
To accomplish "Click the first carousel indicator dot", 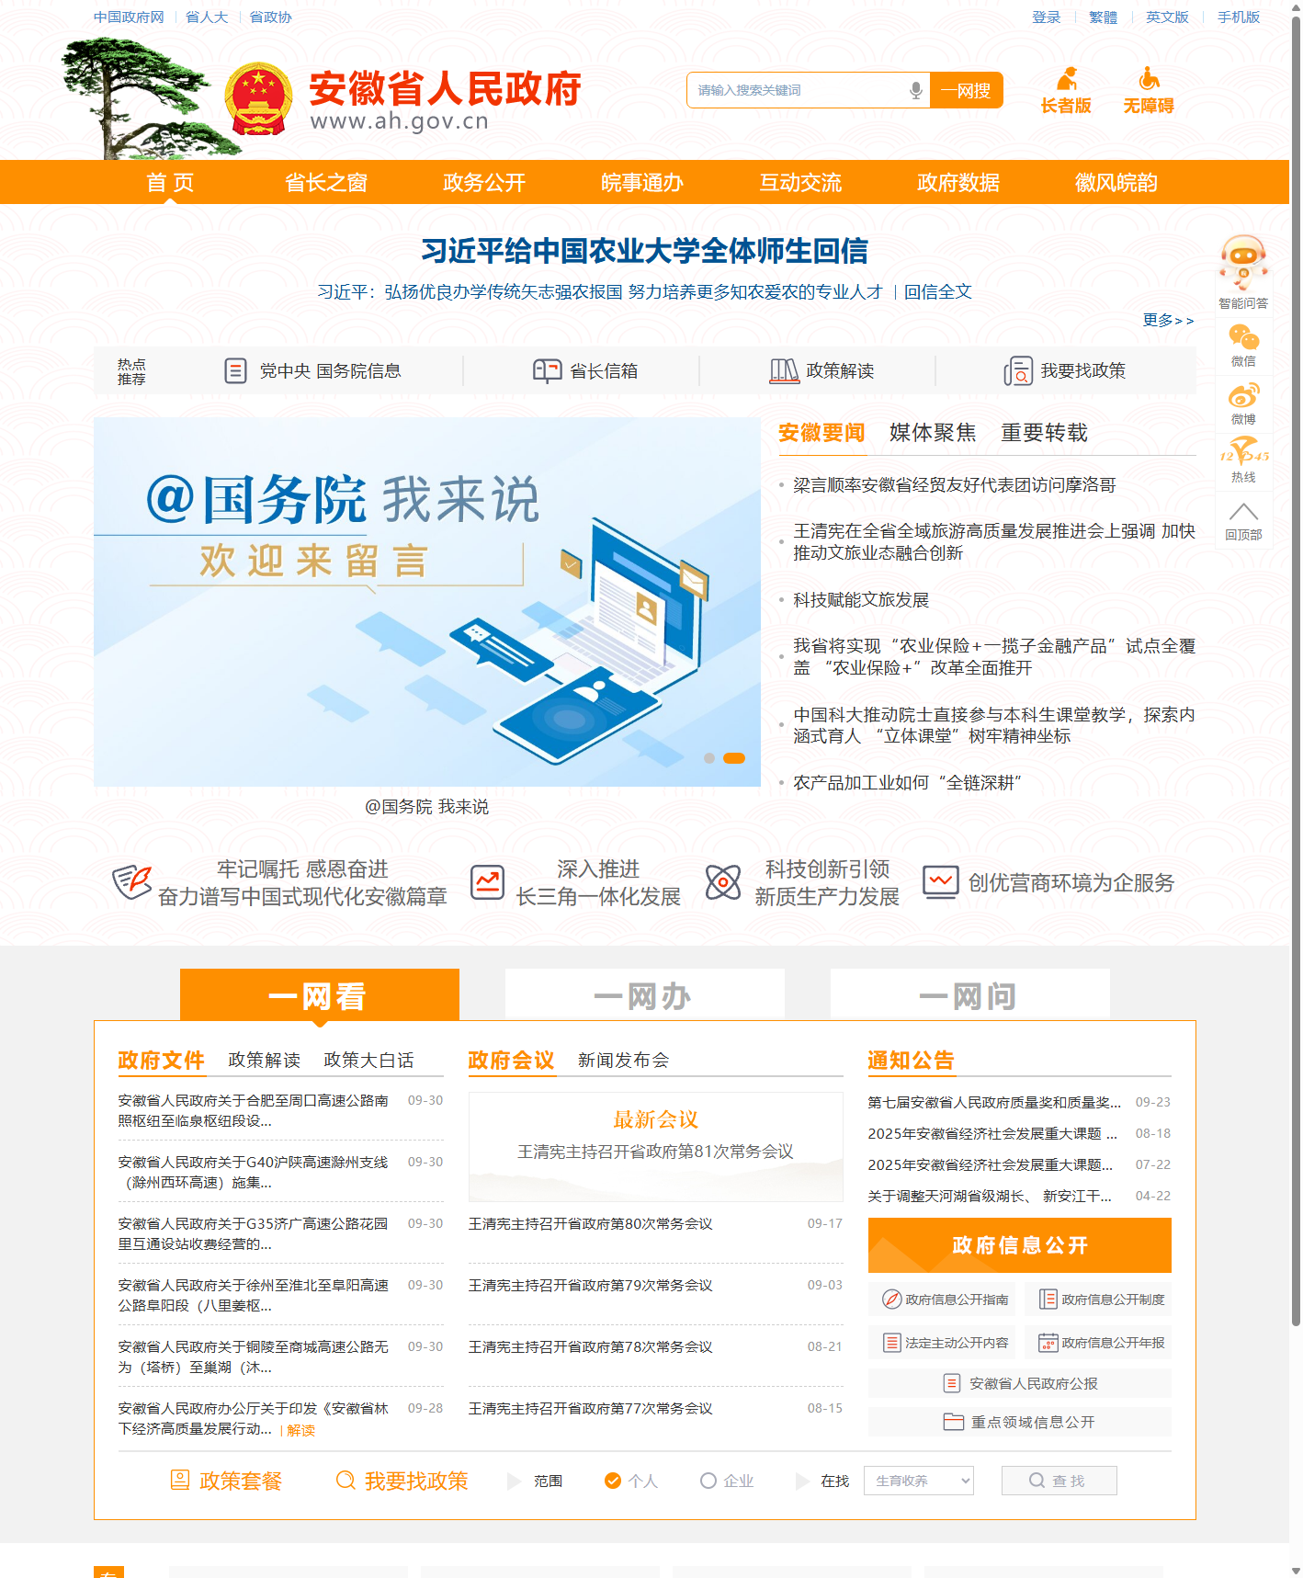I will [x=709, y=758].
